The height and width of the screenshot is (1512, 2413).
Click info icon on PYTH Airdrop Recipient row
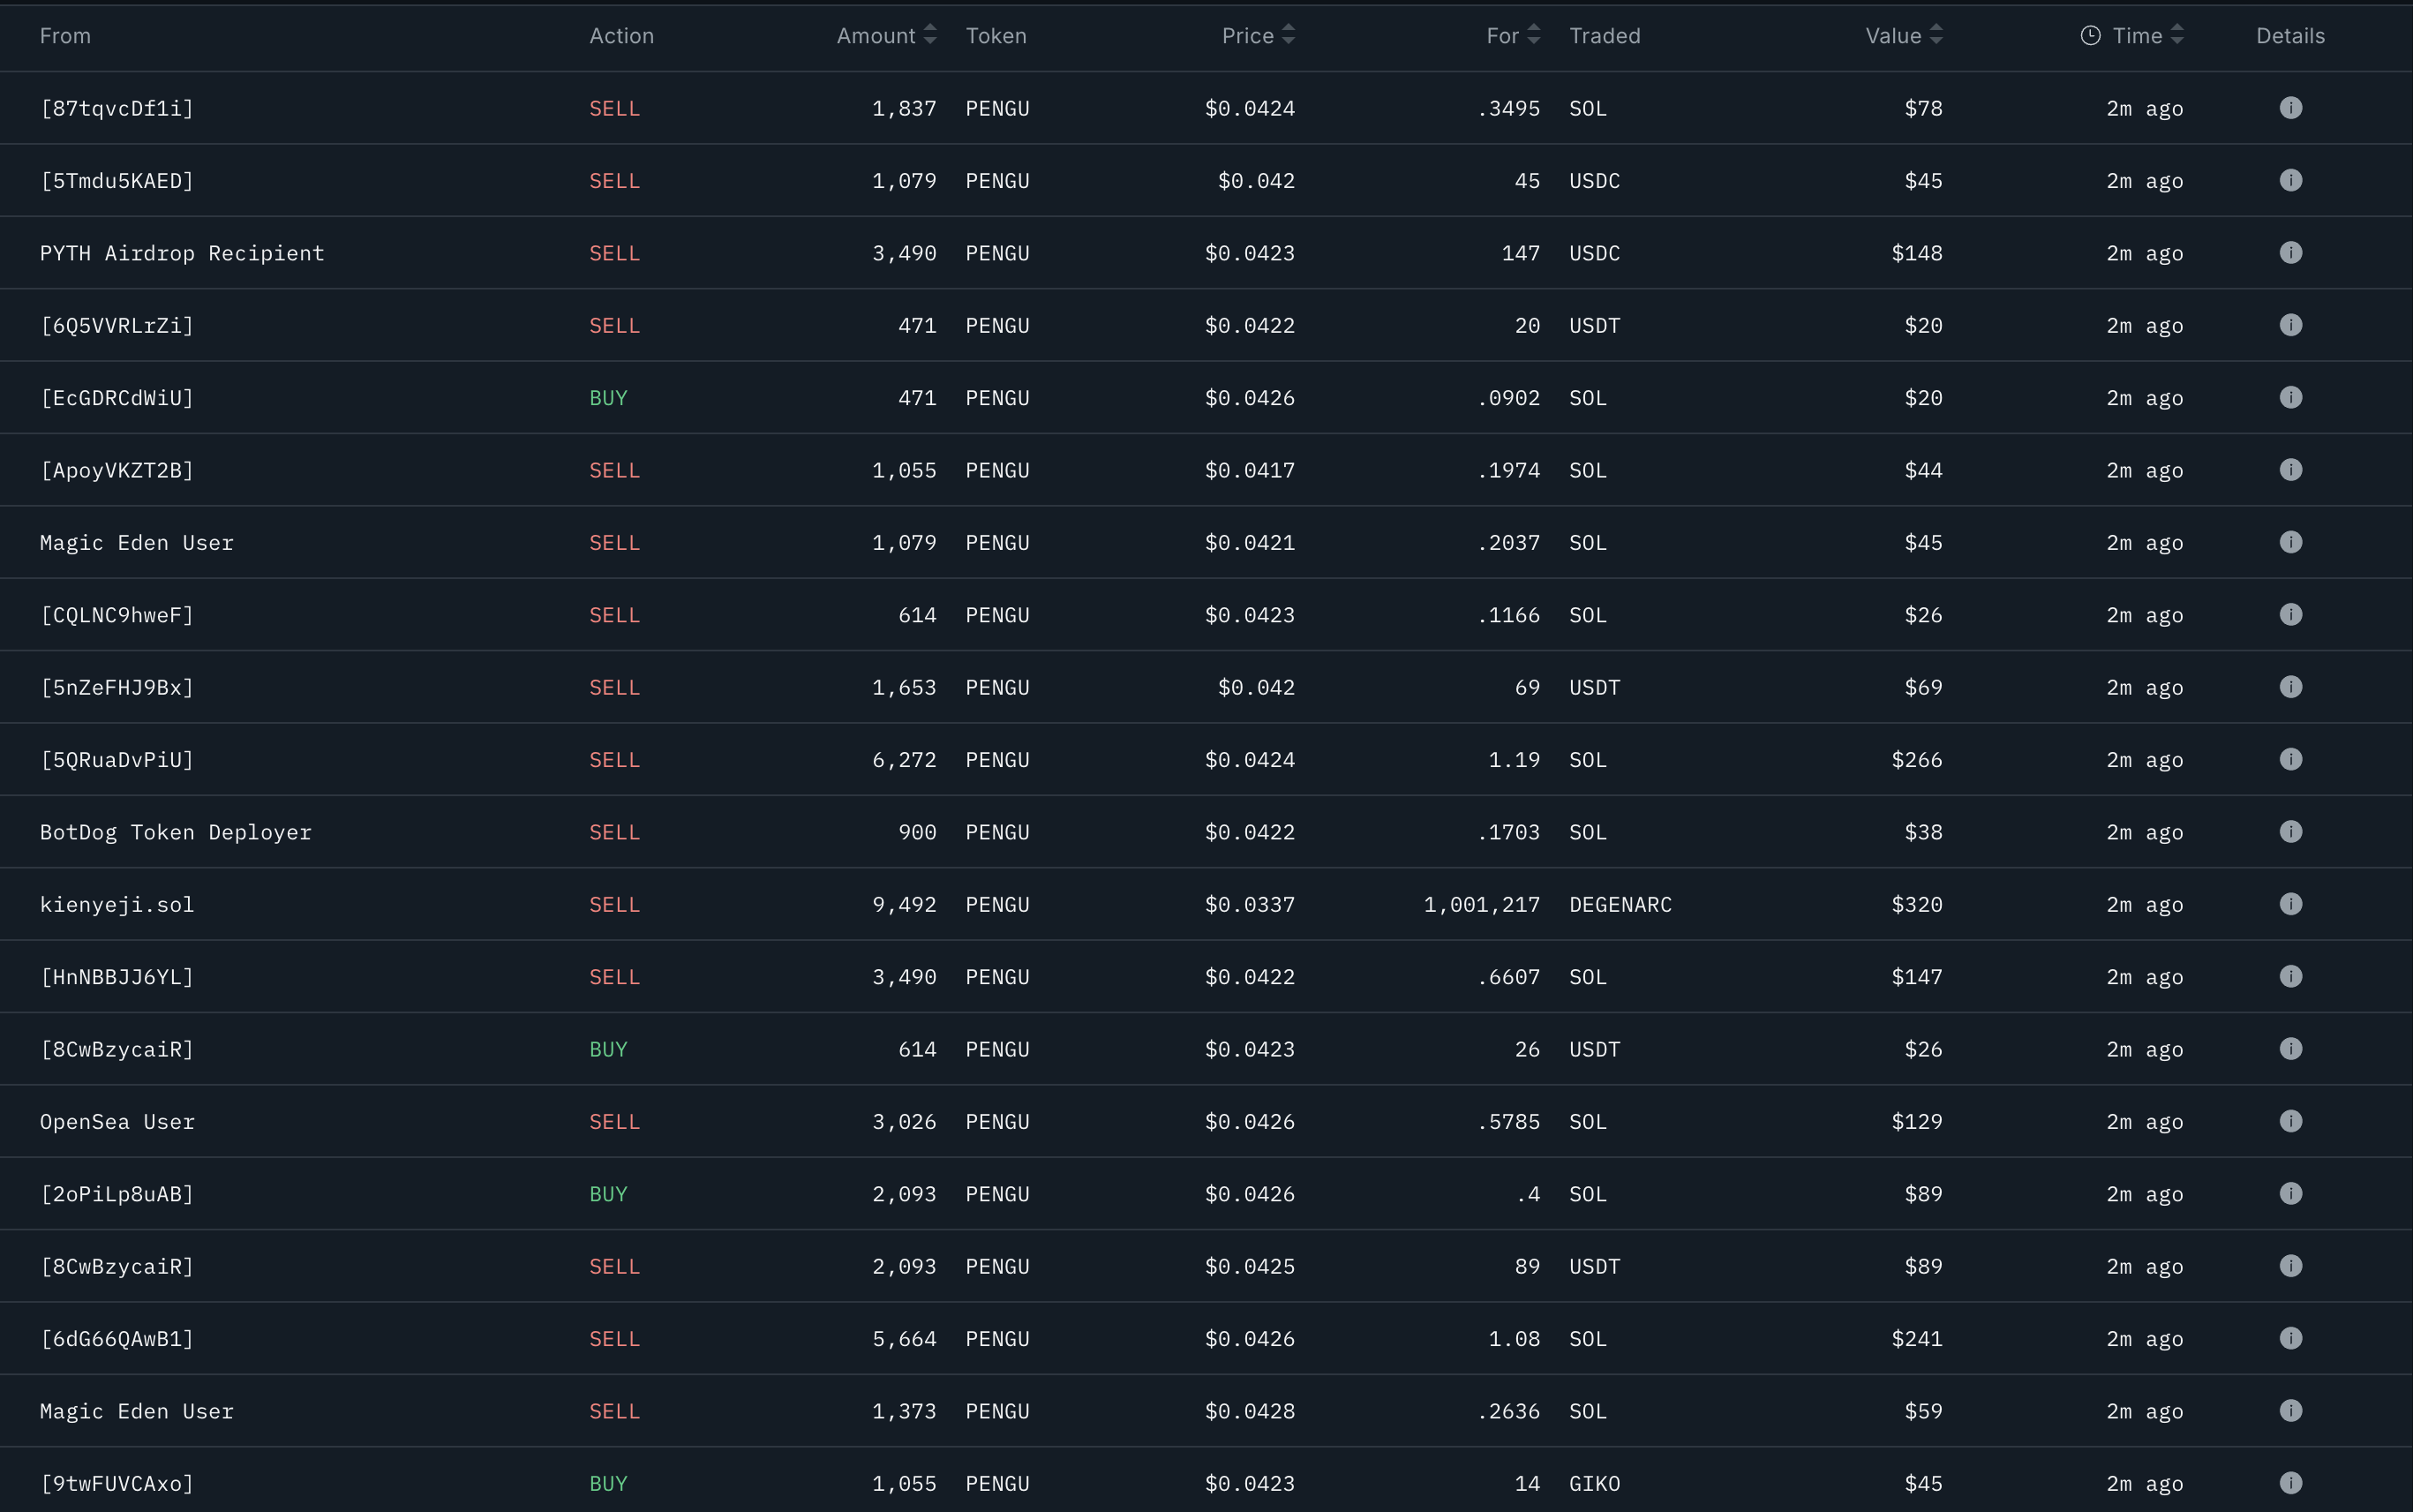(2290, 253)
